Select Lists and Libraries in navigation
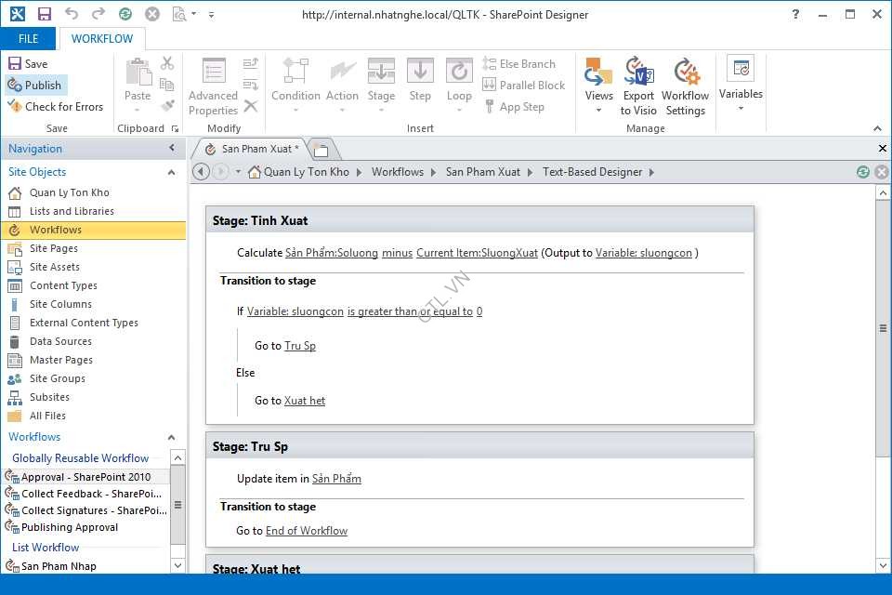The image size is (892, 595). point(72,211)
